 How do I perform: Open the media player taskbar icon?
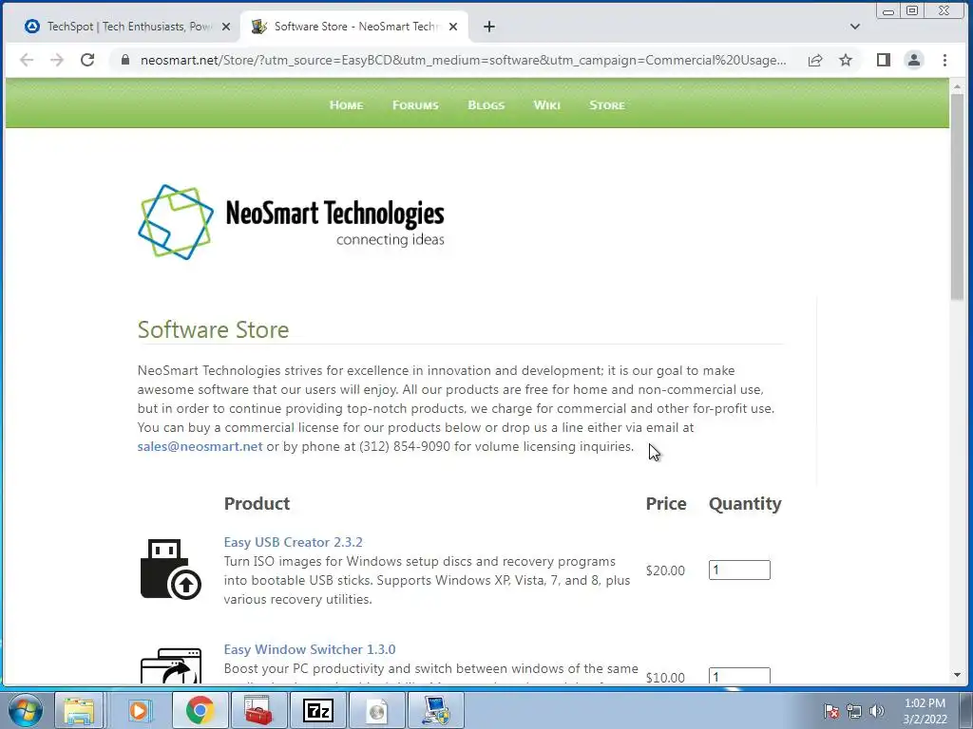(x=140, y=710)
